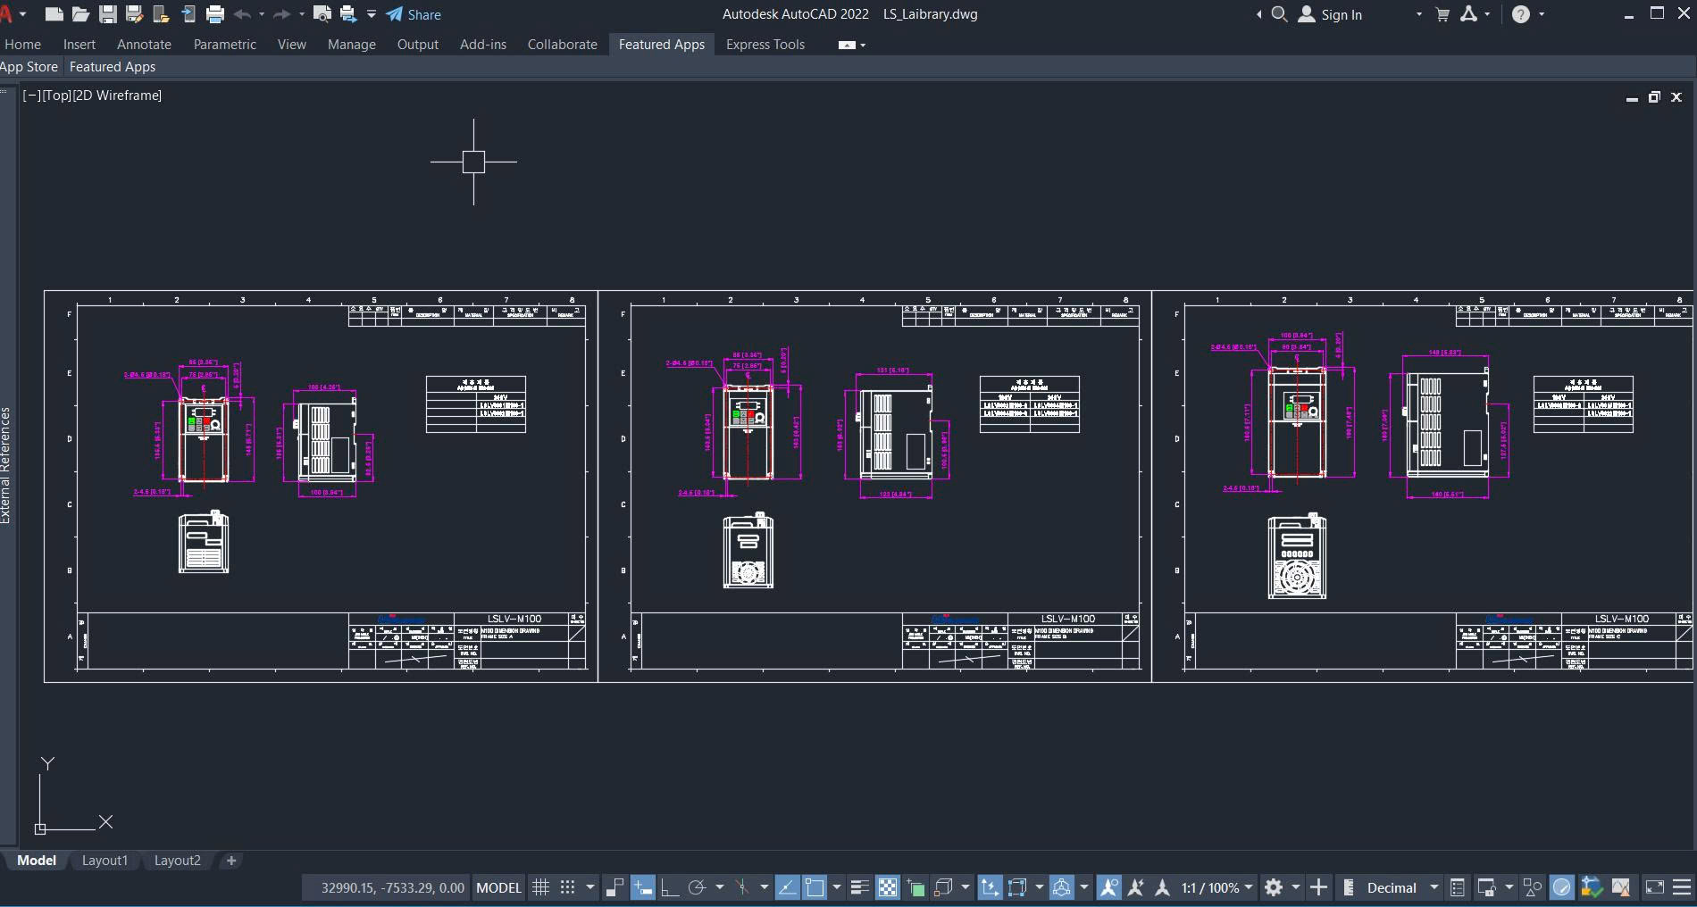Expand the application menu arrow beside the A logo
The image size is (1697, 907).
(x=23, y=14)
